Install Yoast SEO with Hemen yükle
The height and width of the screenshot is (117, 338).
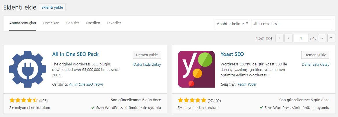click(x=315, y=55)
